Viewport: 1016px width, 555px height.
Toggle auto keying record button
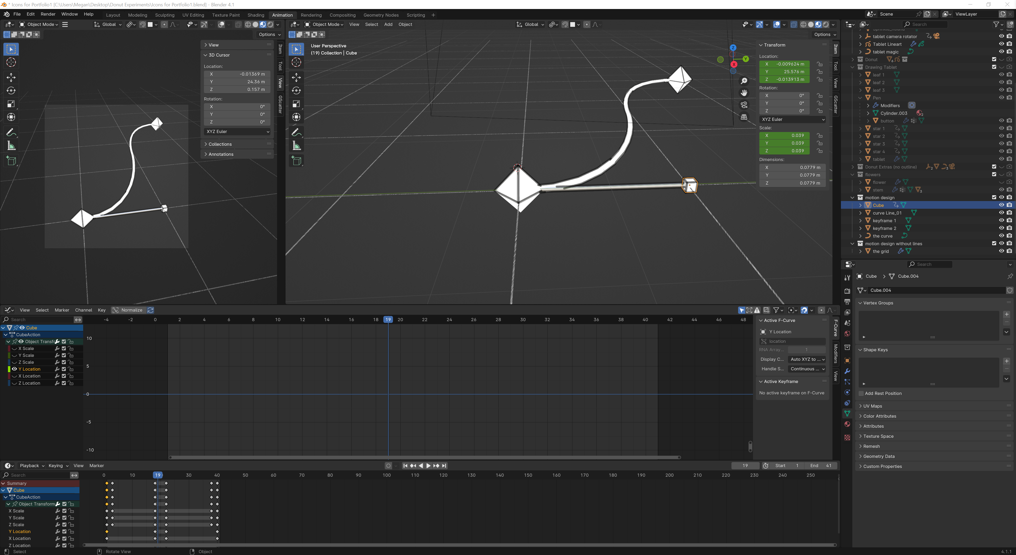click(x=389, y=466)
